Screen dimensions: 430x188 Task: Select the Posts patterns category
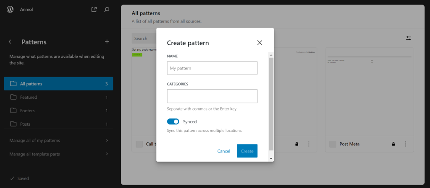click(x=59, y=124)
